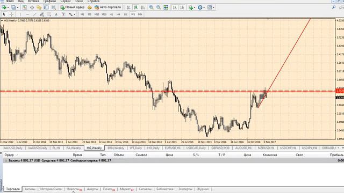Select the equidistant channel tool
The height and width of the screenshot is (193, 344).
[x=42, y=14]
